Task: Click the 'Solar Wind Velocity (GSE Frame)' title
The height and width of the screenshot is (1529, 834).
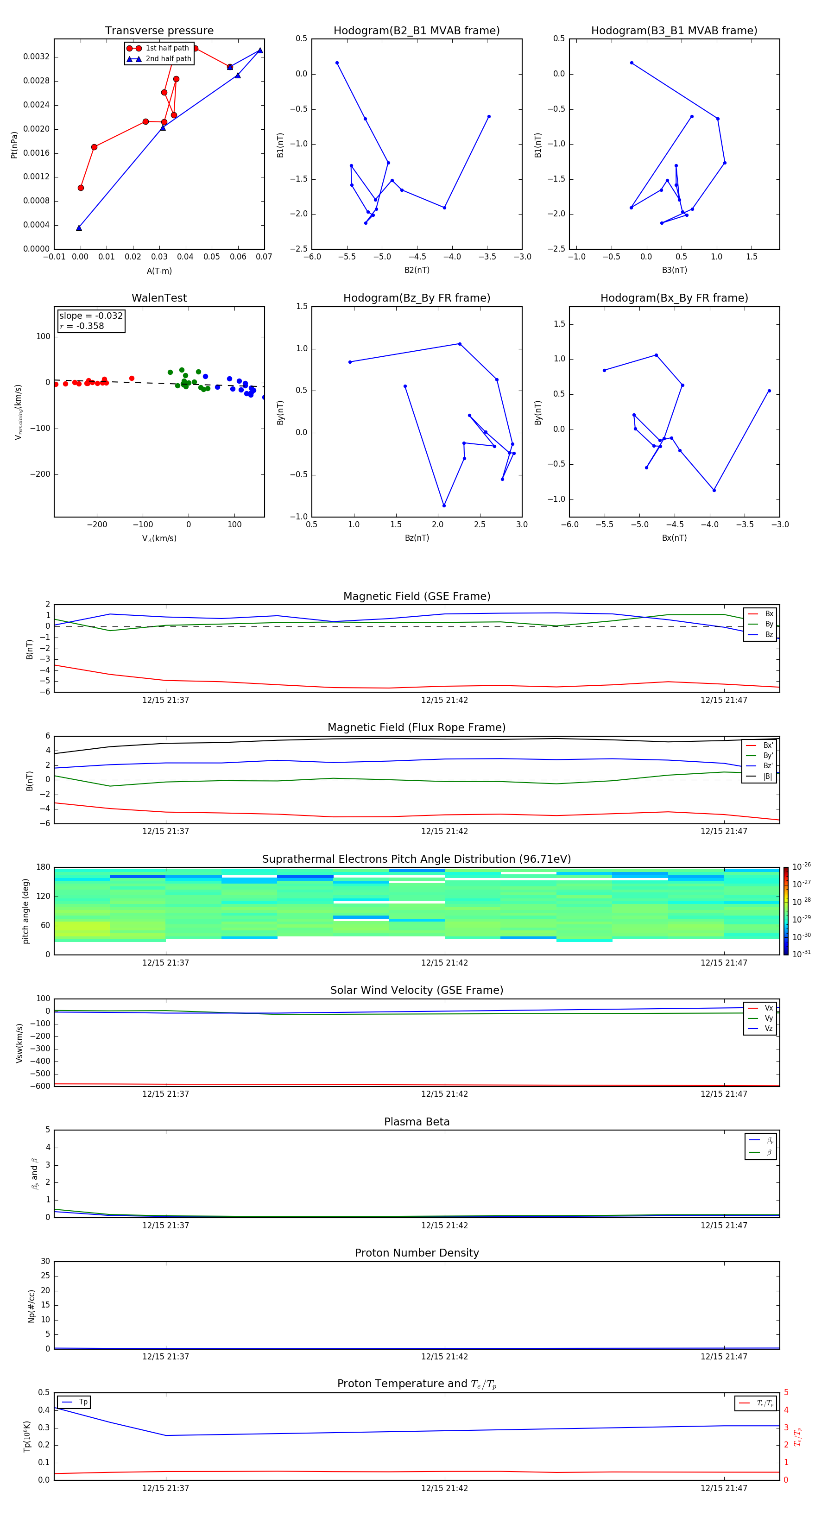Action: pyautogui.click(x=417, y=990)
